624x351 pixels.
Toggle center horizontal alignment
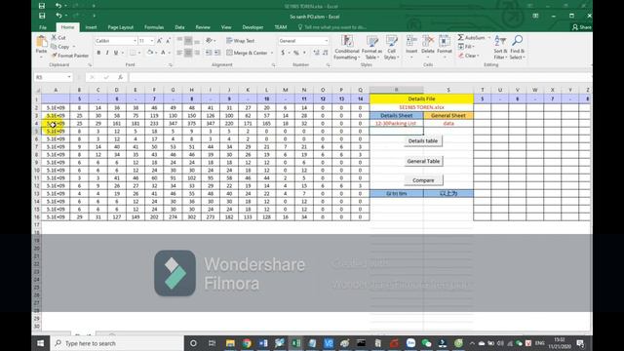point(188,53)
